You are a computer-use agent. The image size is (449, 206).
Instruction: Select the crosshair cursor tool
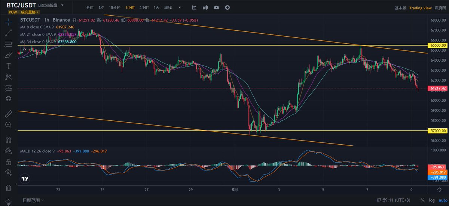pos(8,22)
